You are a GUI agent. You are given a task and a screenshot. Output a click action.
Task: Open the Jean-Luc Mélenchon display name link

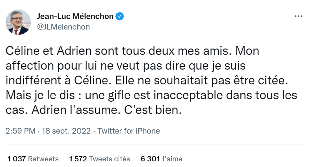pyautogui.click(x=75, y=16)
